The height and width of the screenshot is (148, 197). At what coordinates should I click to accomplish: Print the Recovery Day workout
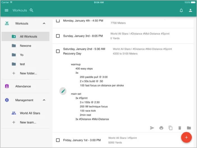pos(161,128)
